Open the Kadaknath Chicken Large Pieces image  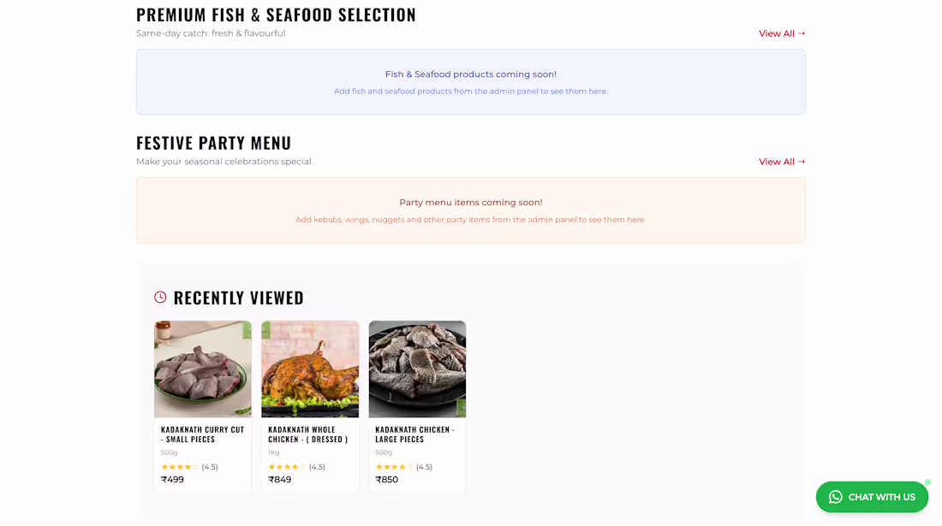point(417,369)
